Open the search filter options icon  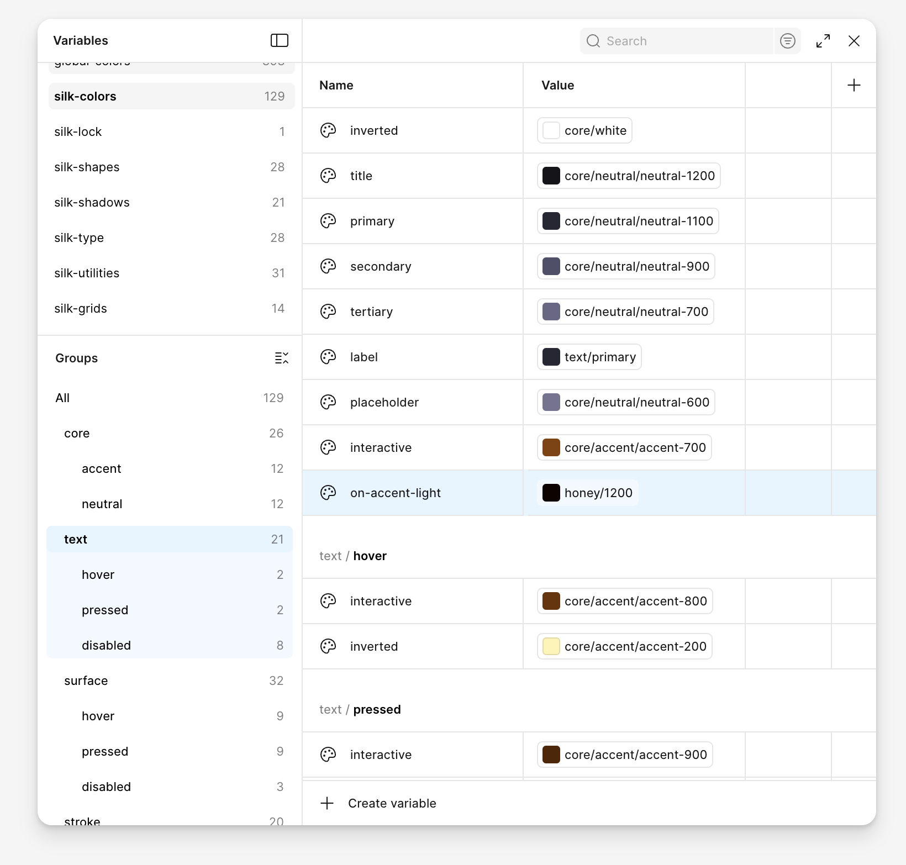(x=787, y=41)
